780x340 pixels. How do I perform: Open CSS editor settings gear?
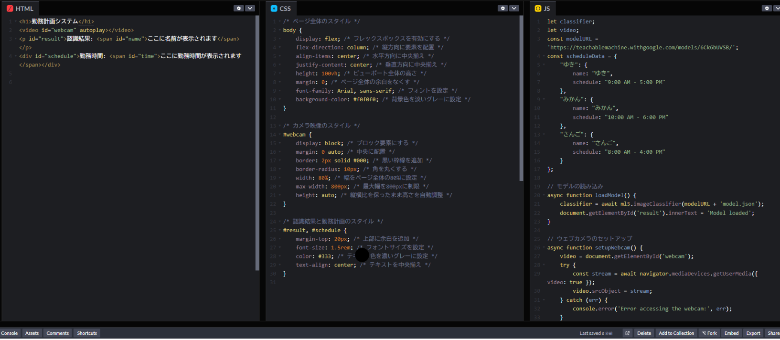tap(502, 8)
